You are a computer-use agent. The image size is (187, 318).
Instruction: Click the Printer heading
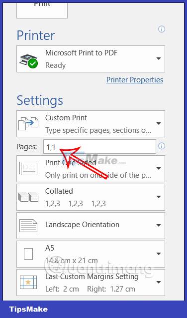(x=35, y=35)
